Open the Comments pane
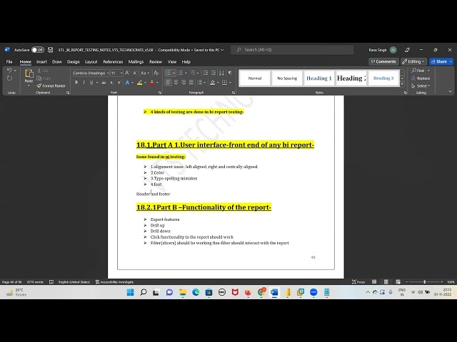The height and width of the screenshot is (342, 457). click(x=383, y=61)
